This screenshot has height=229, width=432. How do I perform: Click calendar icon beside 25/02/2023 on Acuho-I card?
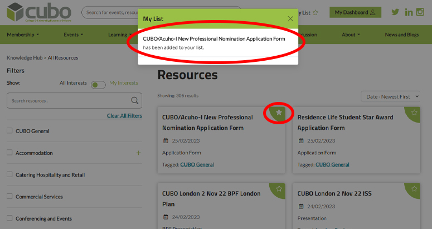[166, 140]
